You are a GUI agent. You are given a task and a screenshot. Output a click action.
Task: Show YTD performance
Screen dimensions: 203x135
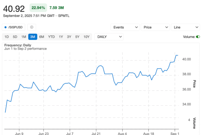click(51, 37)
